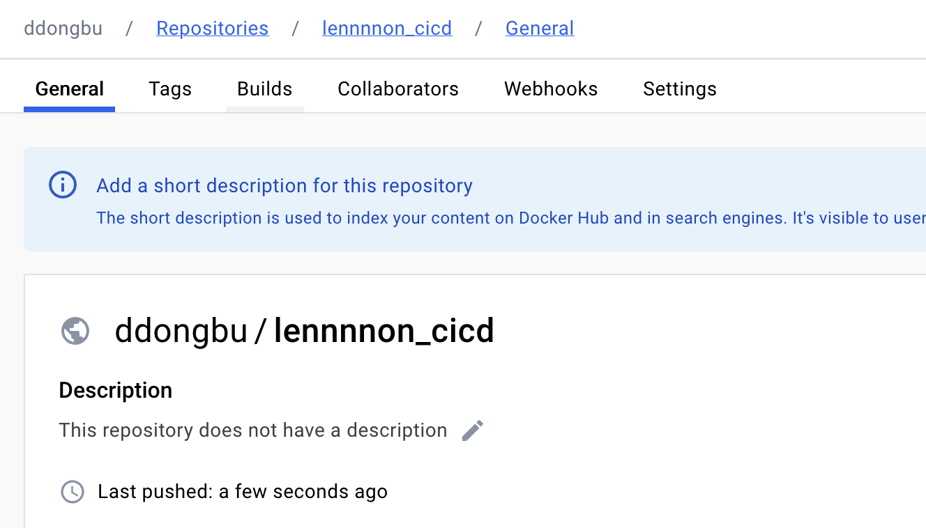
Task: Open 'Add a short description for this repository'
Action: pyautogui.click(x=284, y=185)
